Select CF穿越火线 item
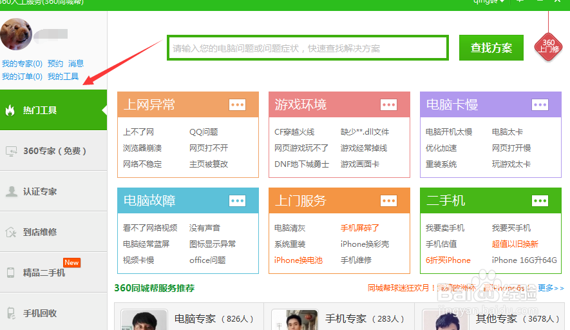The width and height of the screenshot is (570, 330). pos(294,132)
